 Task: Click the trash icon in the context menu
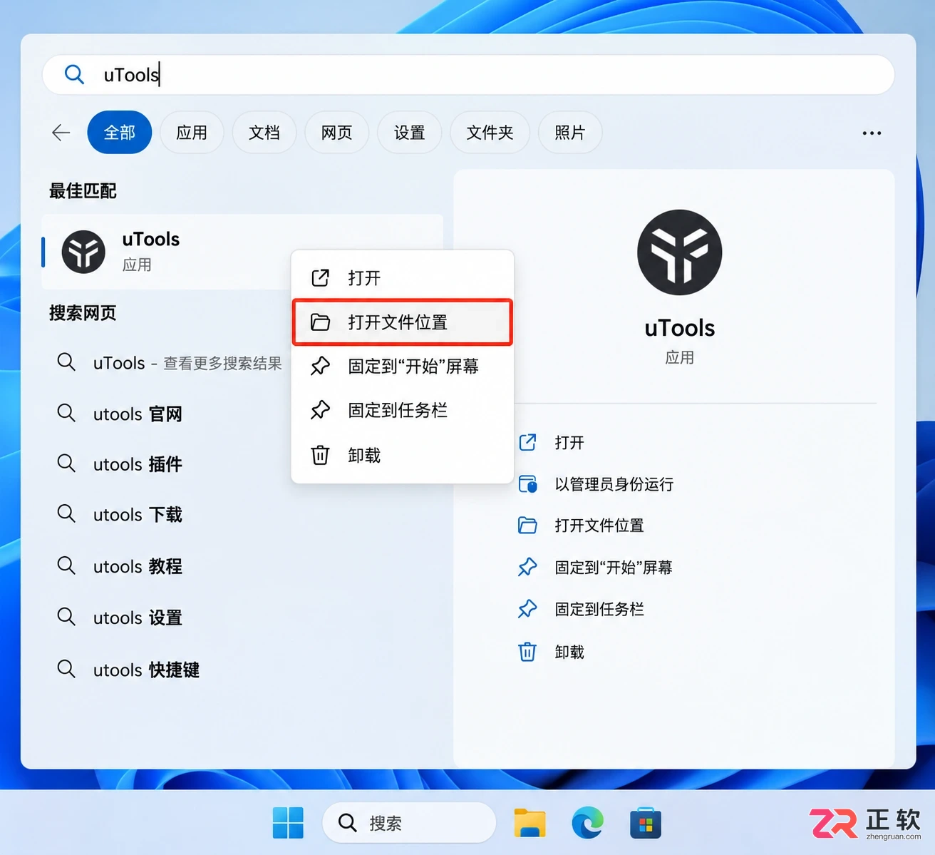click(x=321, y=455)
